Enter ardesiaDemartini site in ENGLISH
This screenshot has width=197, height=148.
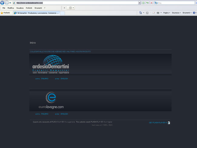62,79
